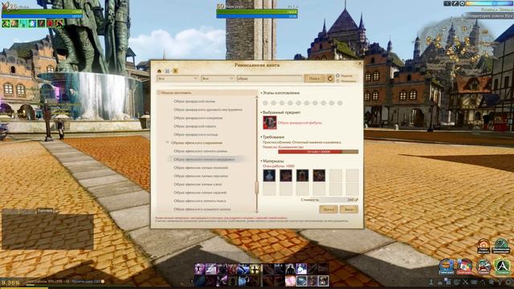Viewport: 514px width, 289px height.
Task: Open the 'Образ эрнардской фибулы' item link
Action: point(300,123)
